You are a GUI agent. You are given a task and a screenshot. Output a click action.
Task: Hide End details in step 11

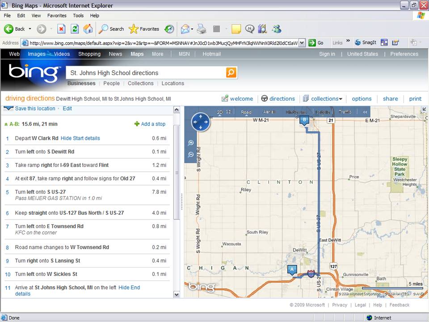pyautogui.click(x=77, y=291)
